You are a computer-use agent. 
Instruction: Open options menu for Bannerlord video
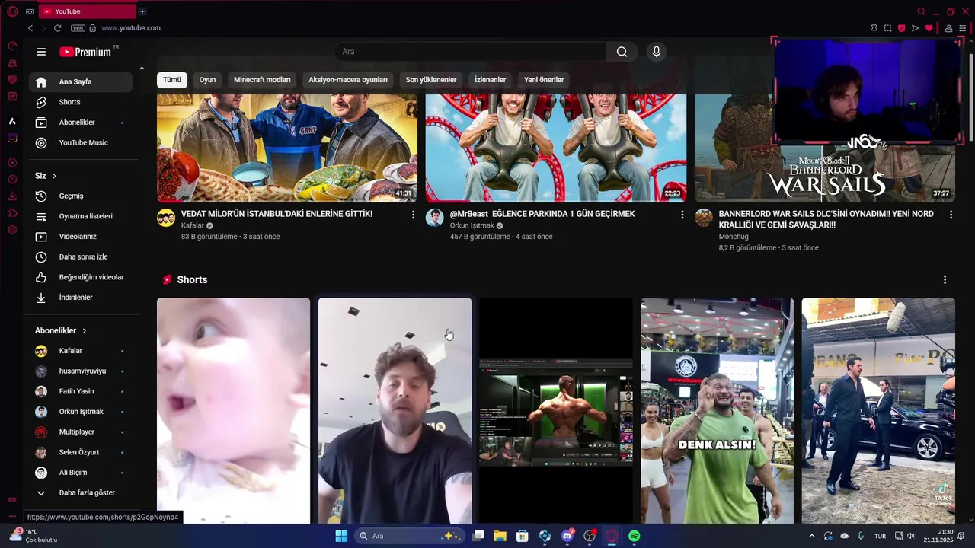951,215
